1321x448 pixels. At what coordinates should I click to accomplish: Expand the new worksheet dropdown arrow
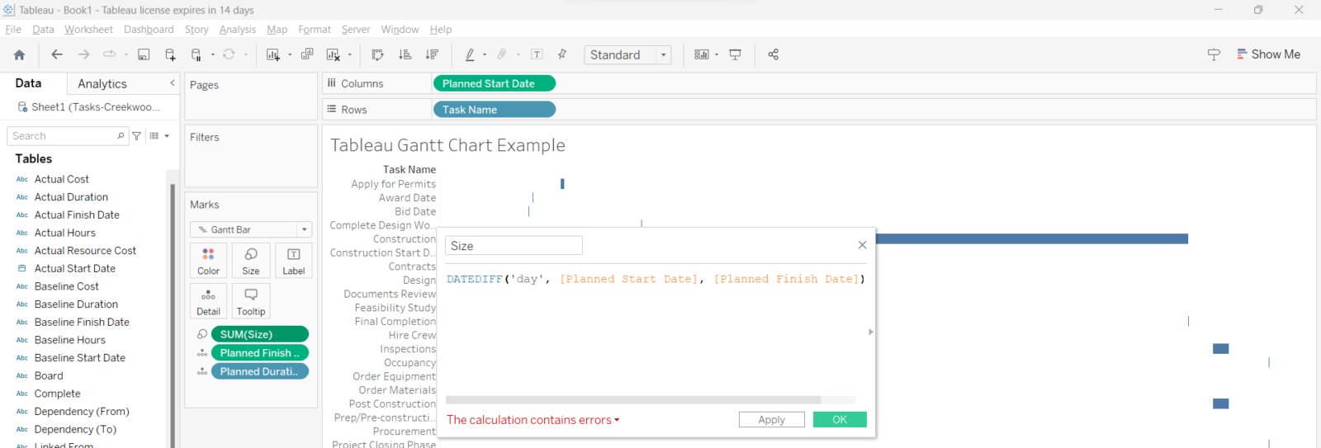[290, 55]
